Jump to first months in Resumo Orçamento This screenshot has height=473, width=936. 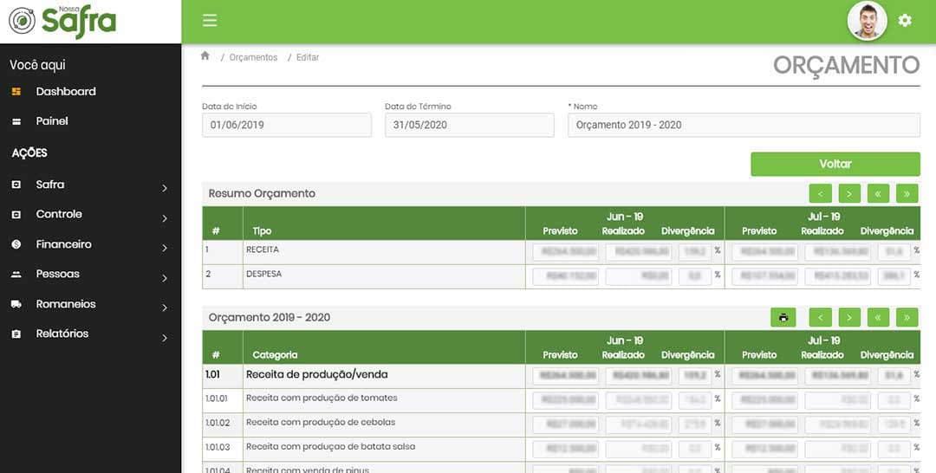878,193
